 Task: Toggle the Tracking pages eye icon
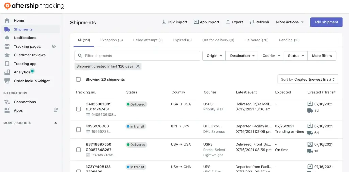click(x=54, y=46)
